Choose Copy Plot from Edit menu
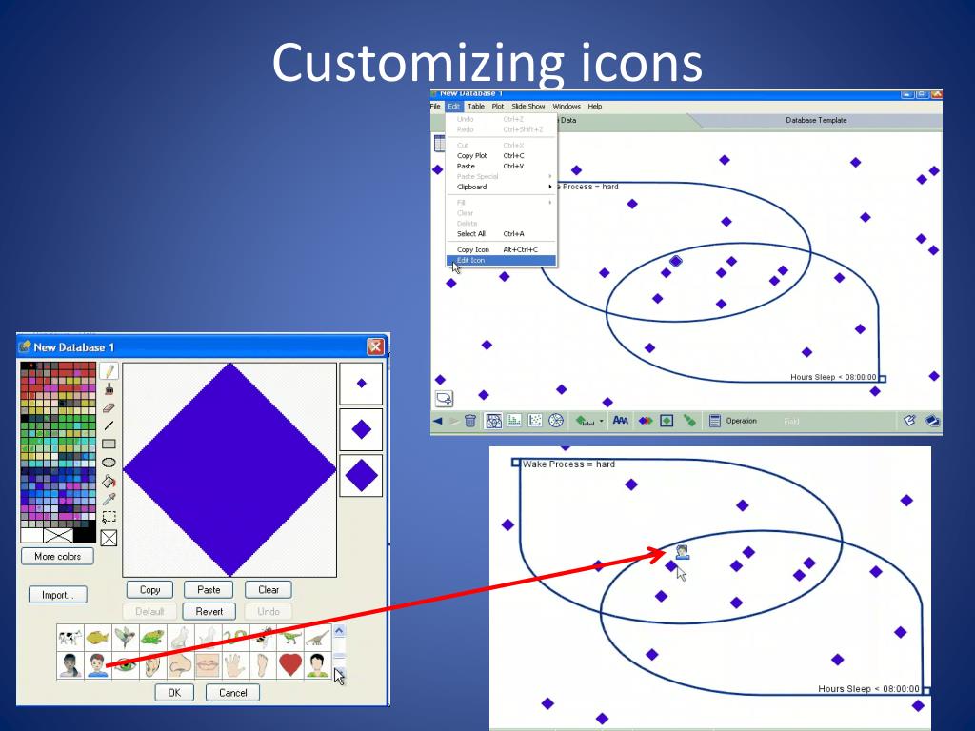Viewport: 975px width, 731px height. tap(501, 155)
